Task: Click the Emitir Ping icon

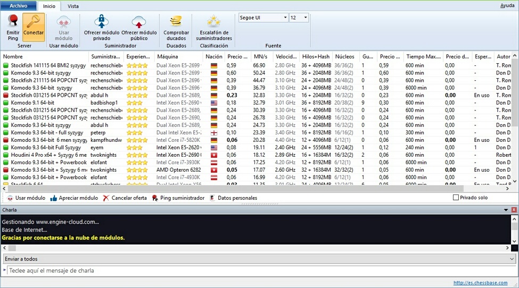Action: [13, 22]
